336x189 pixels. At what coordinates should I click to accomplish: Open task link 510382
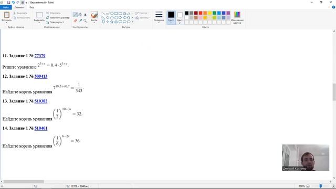pyautogui.click(x=41, y=101)
